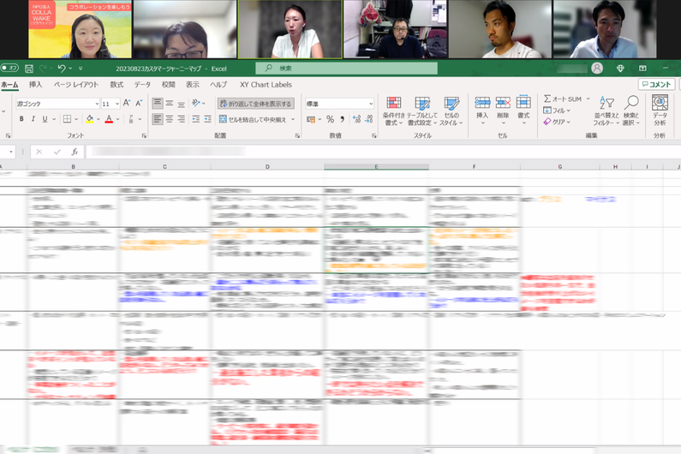
Task: Click the Save icon in title bar
Action: pyautogui.click(x=29, y=69)
